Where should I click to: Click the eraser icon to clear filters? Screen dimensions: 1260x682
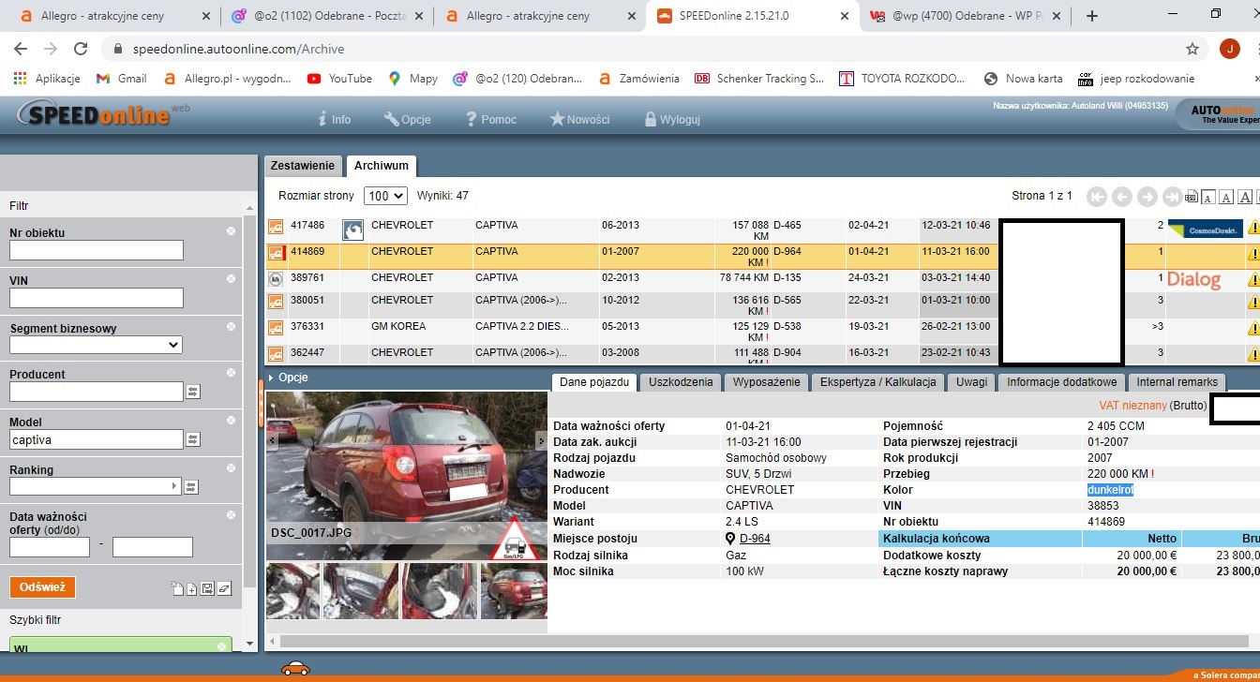(x=224, y=588)
